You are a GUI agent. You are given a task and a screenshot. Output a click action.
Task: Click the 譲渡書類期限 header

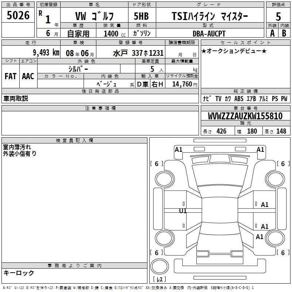182,42
